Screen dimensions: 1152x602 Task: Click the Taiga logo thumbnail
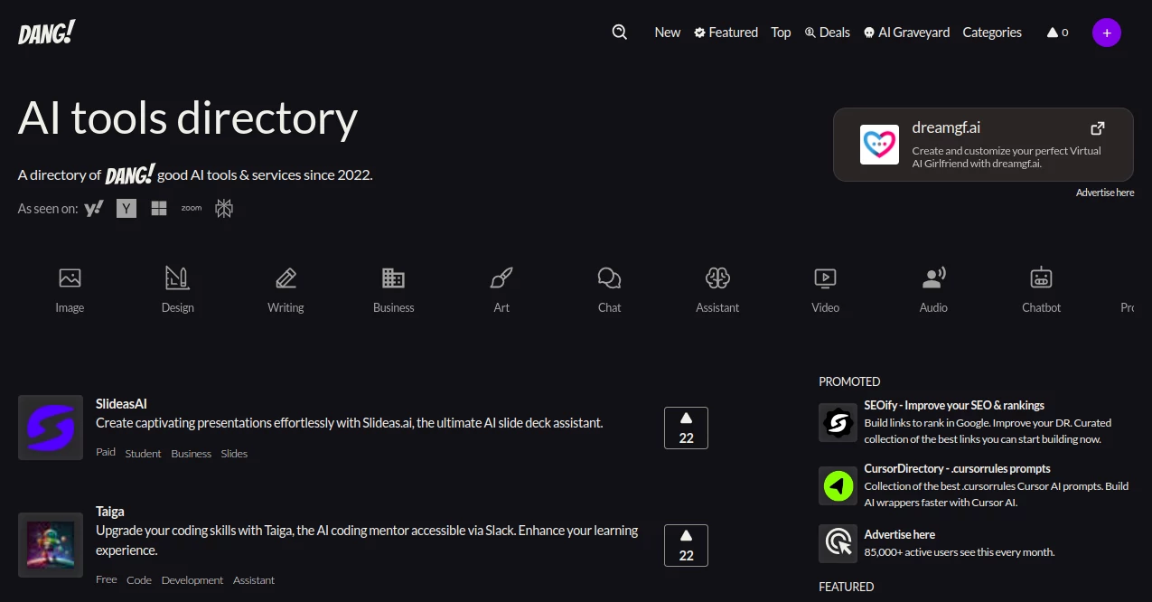[x=51, y=545]
